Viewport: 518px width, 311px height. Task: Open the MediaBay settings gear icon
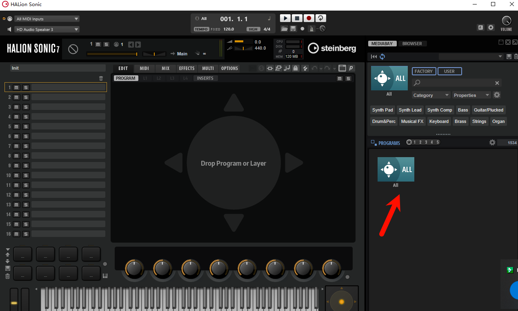click(x=497, y=95)
